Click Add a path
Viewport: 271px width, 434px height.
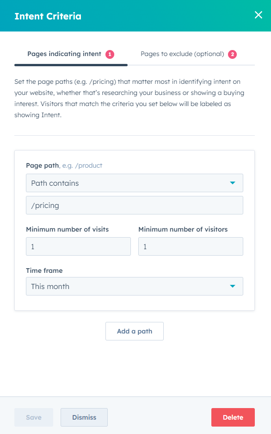tap(134, 331)
